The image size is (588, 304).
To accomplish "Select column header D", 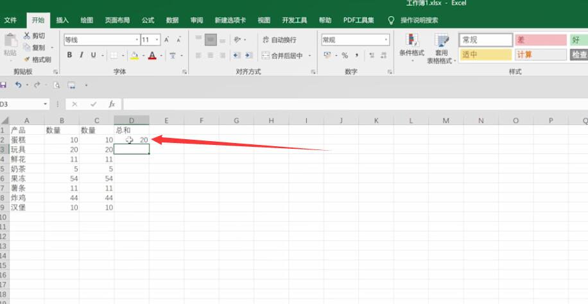I will pyautogui.click(x=132, y=121).
